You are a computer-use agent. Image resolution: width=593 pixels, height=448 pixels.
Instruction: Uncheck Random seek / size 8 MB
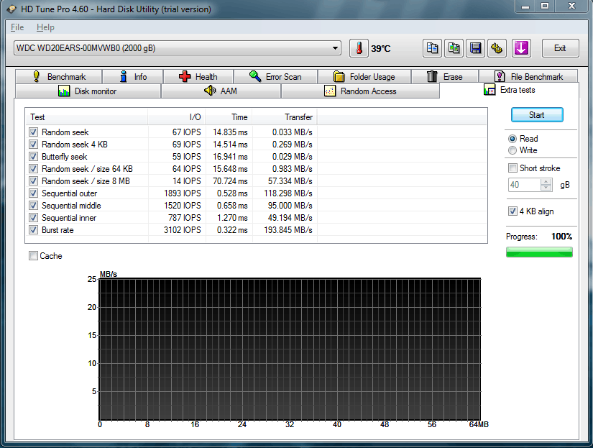pos(33,181)
